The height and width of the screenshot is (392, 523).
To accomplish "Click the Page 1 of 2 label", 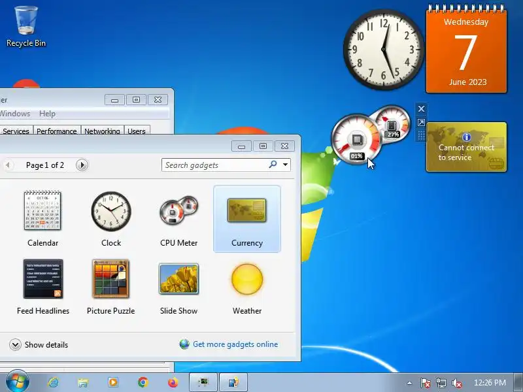I will click(x=44, y=165).
